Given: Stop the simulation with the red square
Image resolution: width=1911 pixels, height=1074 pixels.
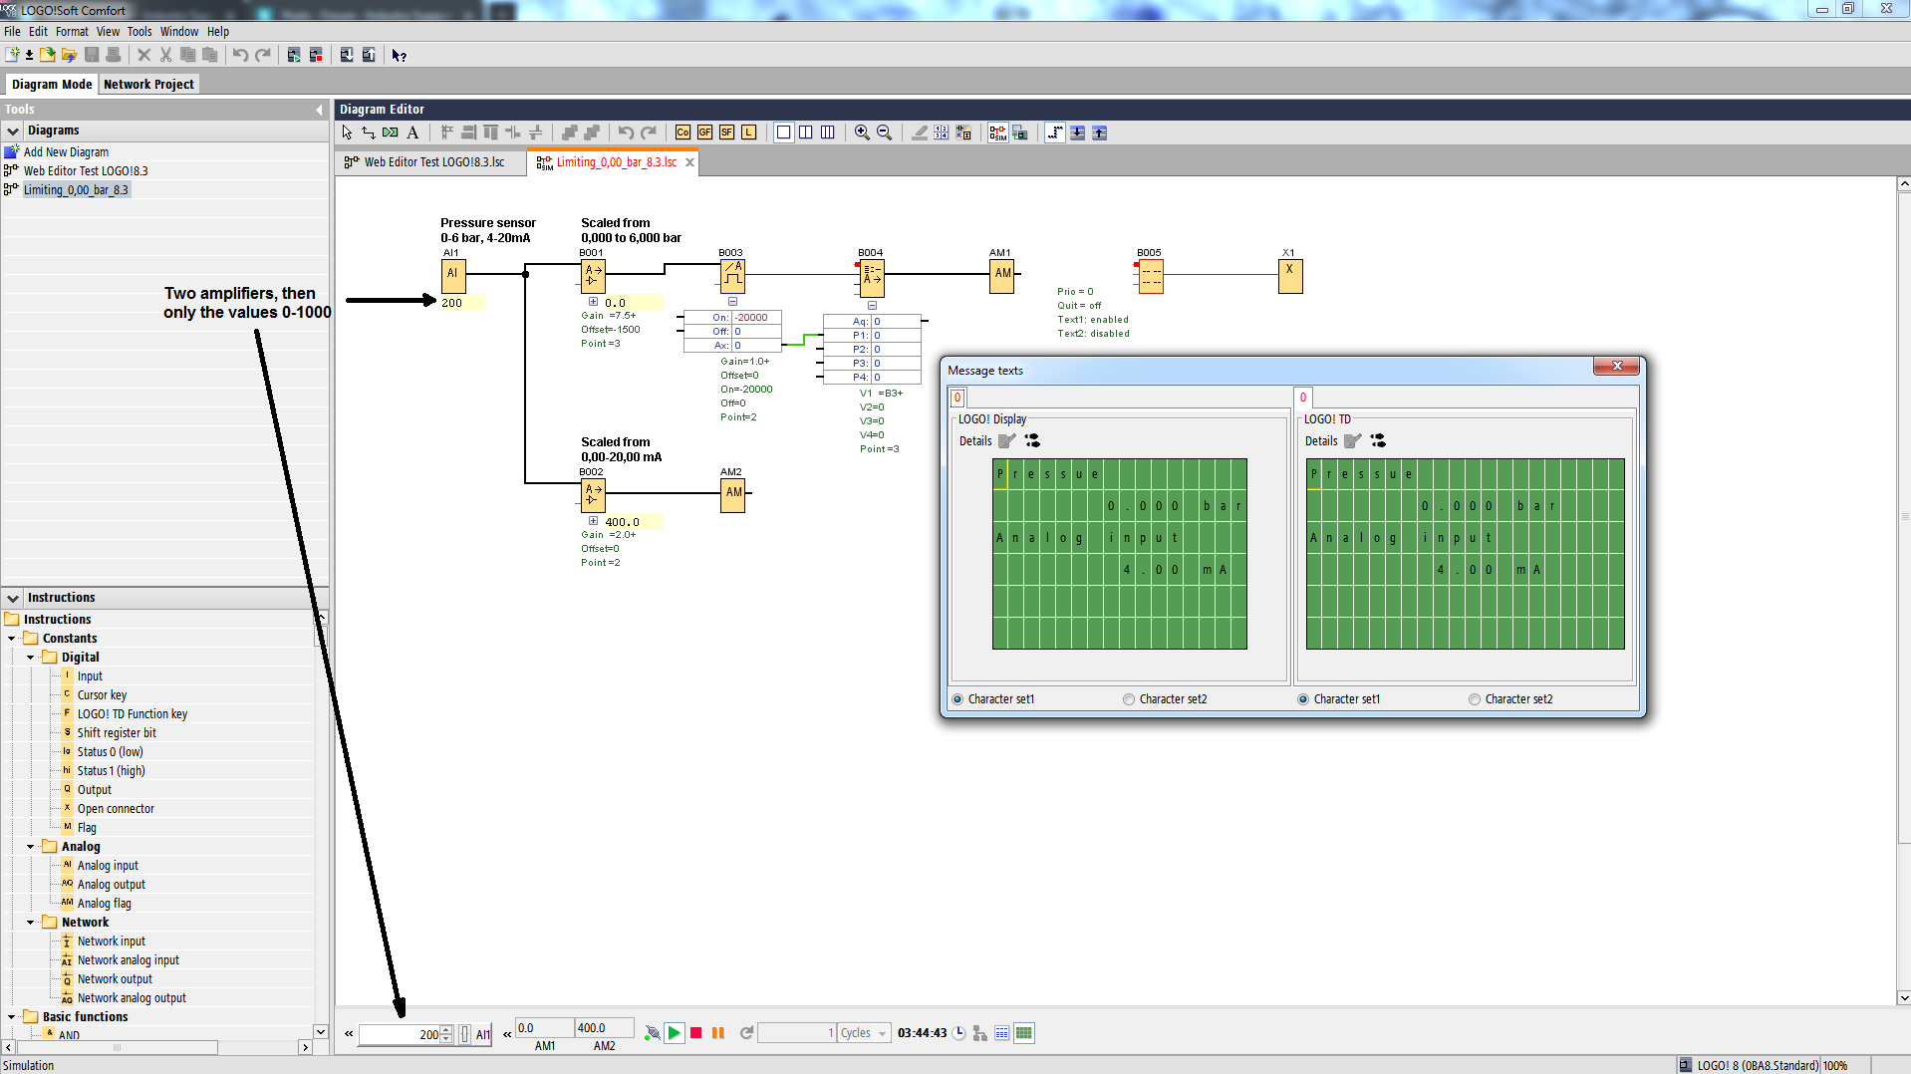Looking at the screenshot, I should point(696,1033).
